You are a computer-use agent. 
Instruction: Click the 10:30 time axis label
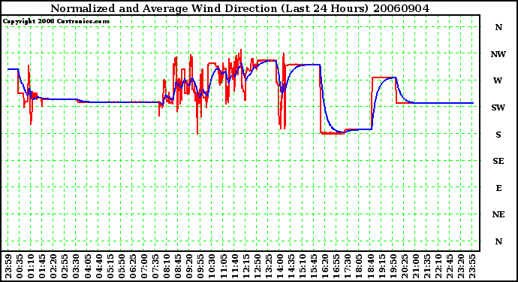tap(212, 266)
